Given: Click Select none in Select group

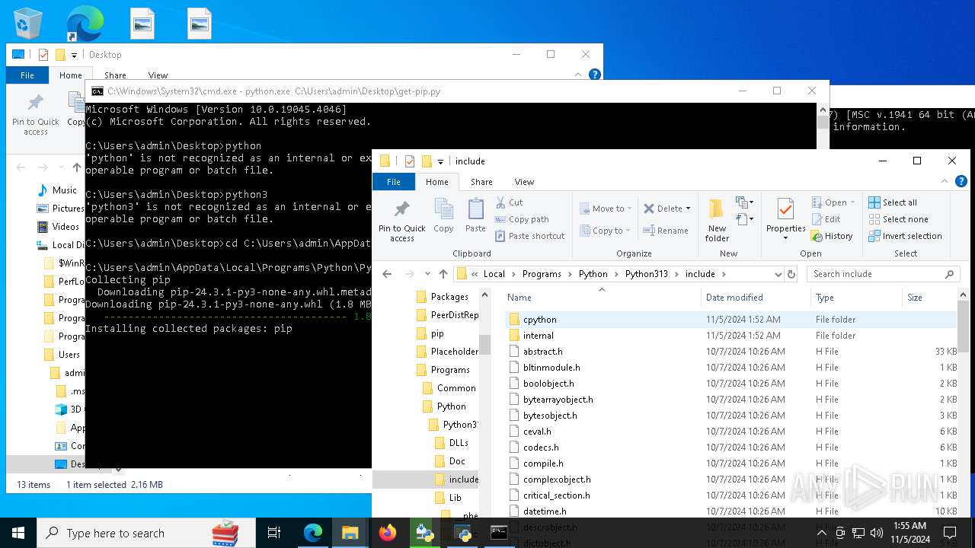Looking at the screenshot, I should point(898,219).
